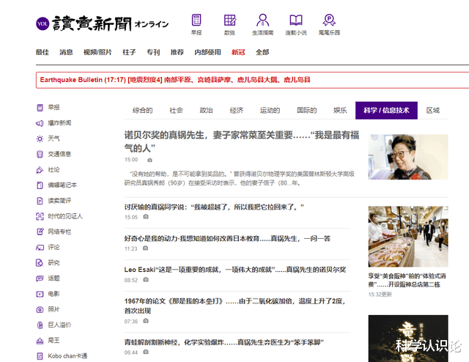Open headline 诺贝尔奖的真锅先生 article
Viewport: 469px width, 362px height.
[x=241, y=141]
